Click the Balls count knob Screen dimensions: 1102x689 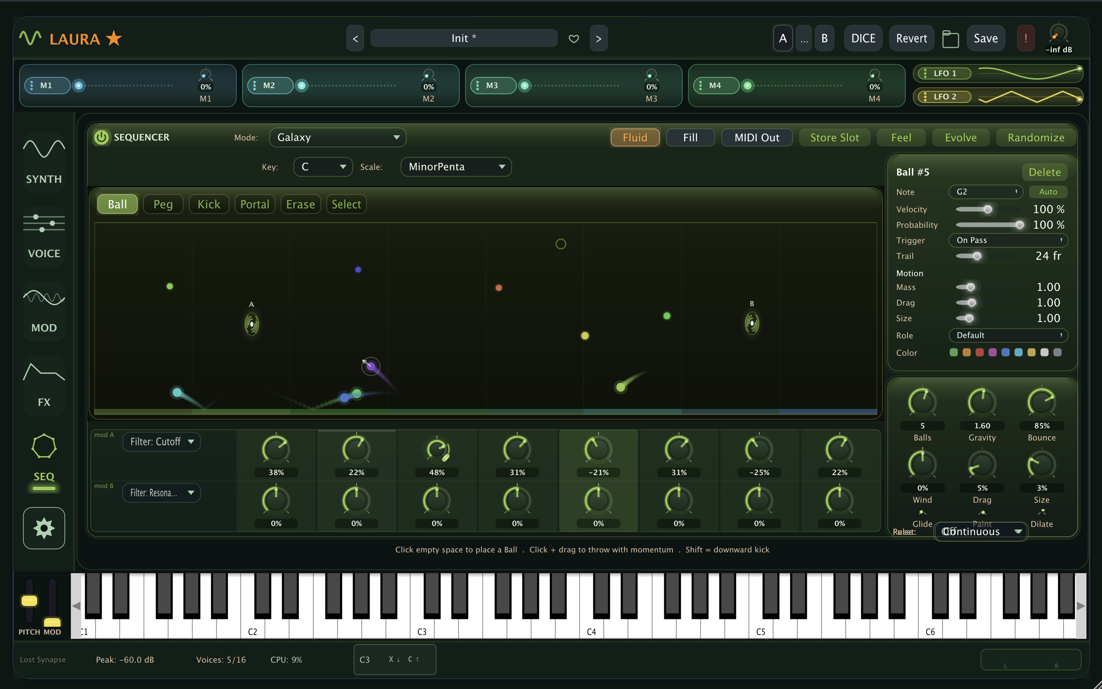[x=922, y=402]
